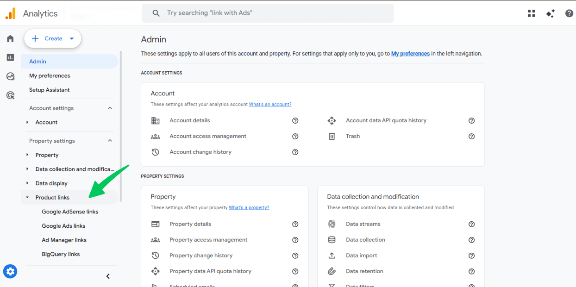This screenshot has width=576, height=287.
Task: Open the Advertising icon in left rail
Action: [x=10, y=95]
